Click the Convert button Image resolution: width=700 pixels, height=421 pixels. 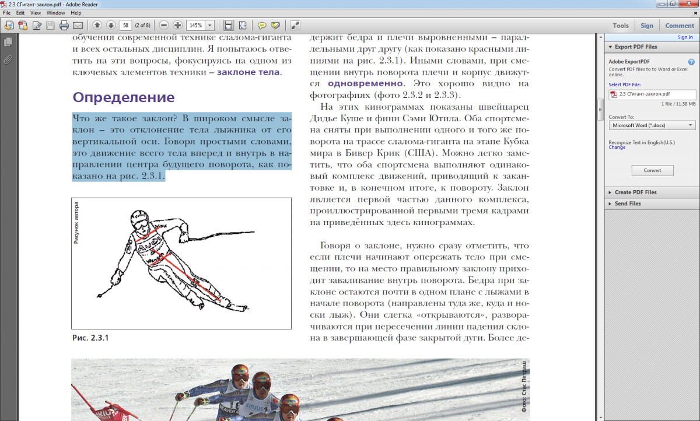click(x=652, y=170)
